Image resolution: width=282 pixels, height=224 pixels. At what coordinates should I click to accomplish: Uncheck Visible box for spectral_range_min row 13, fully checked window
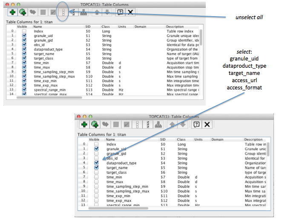pos(24,89)
